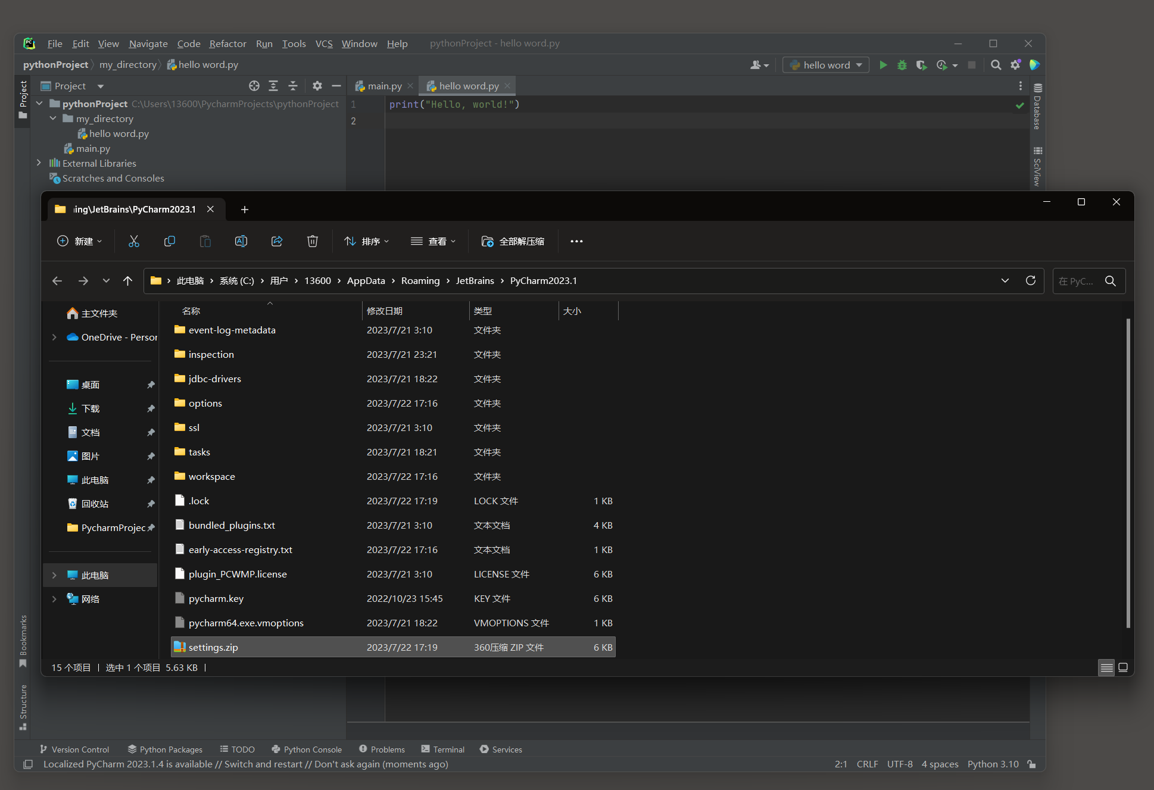Click Roaming in the address breadcrumb

(420, 280)
